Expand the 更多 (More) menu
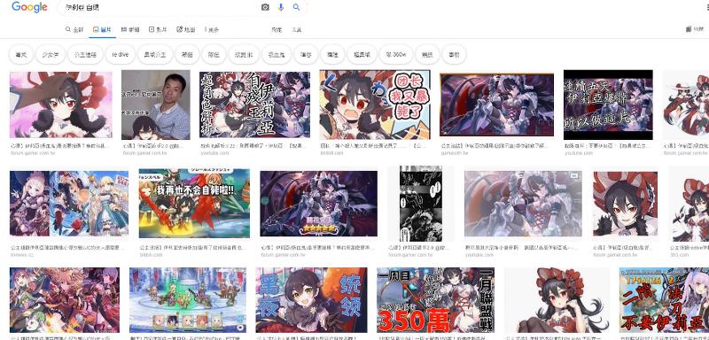Viewport: 709px width, 340px height. 212,30
